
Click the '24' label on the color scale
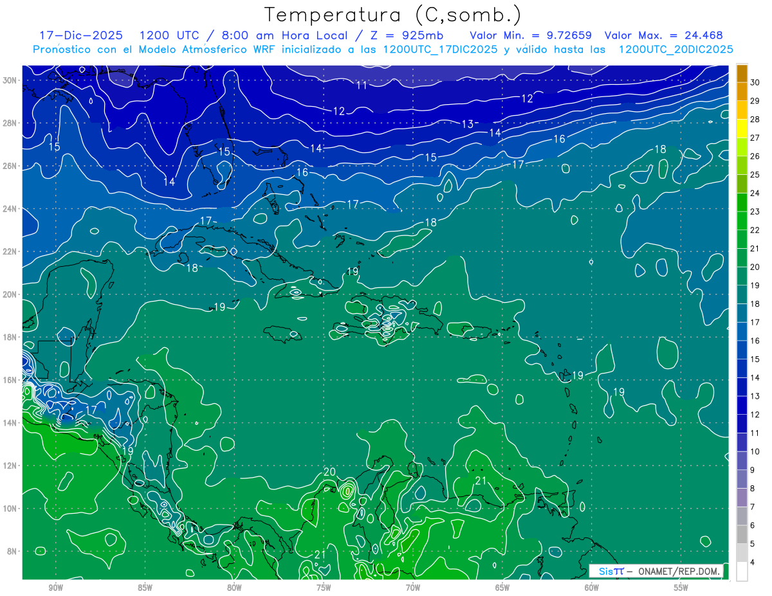pyautogui.click(x=755, y=193)
